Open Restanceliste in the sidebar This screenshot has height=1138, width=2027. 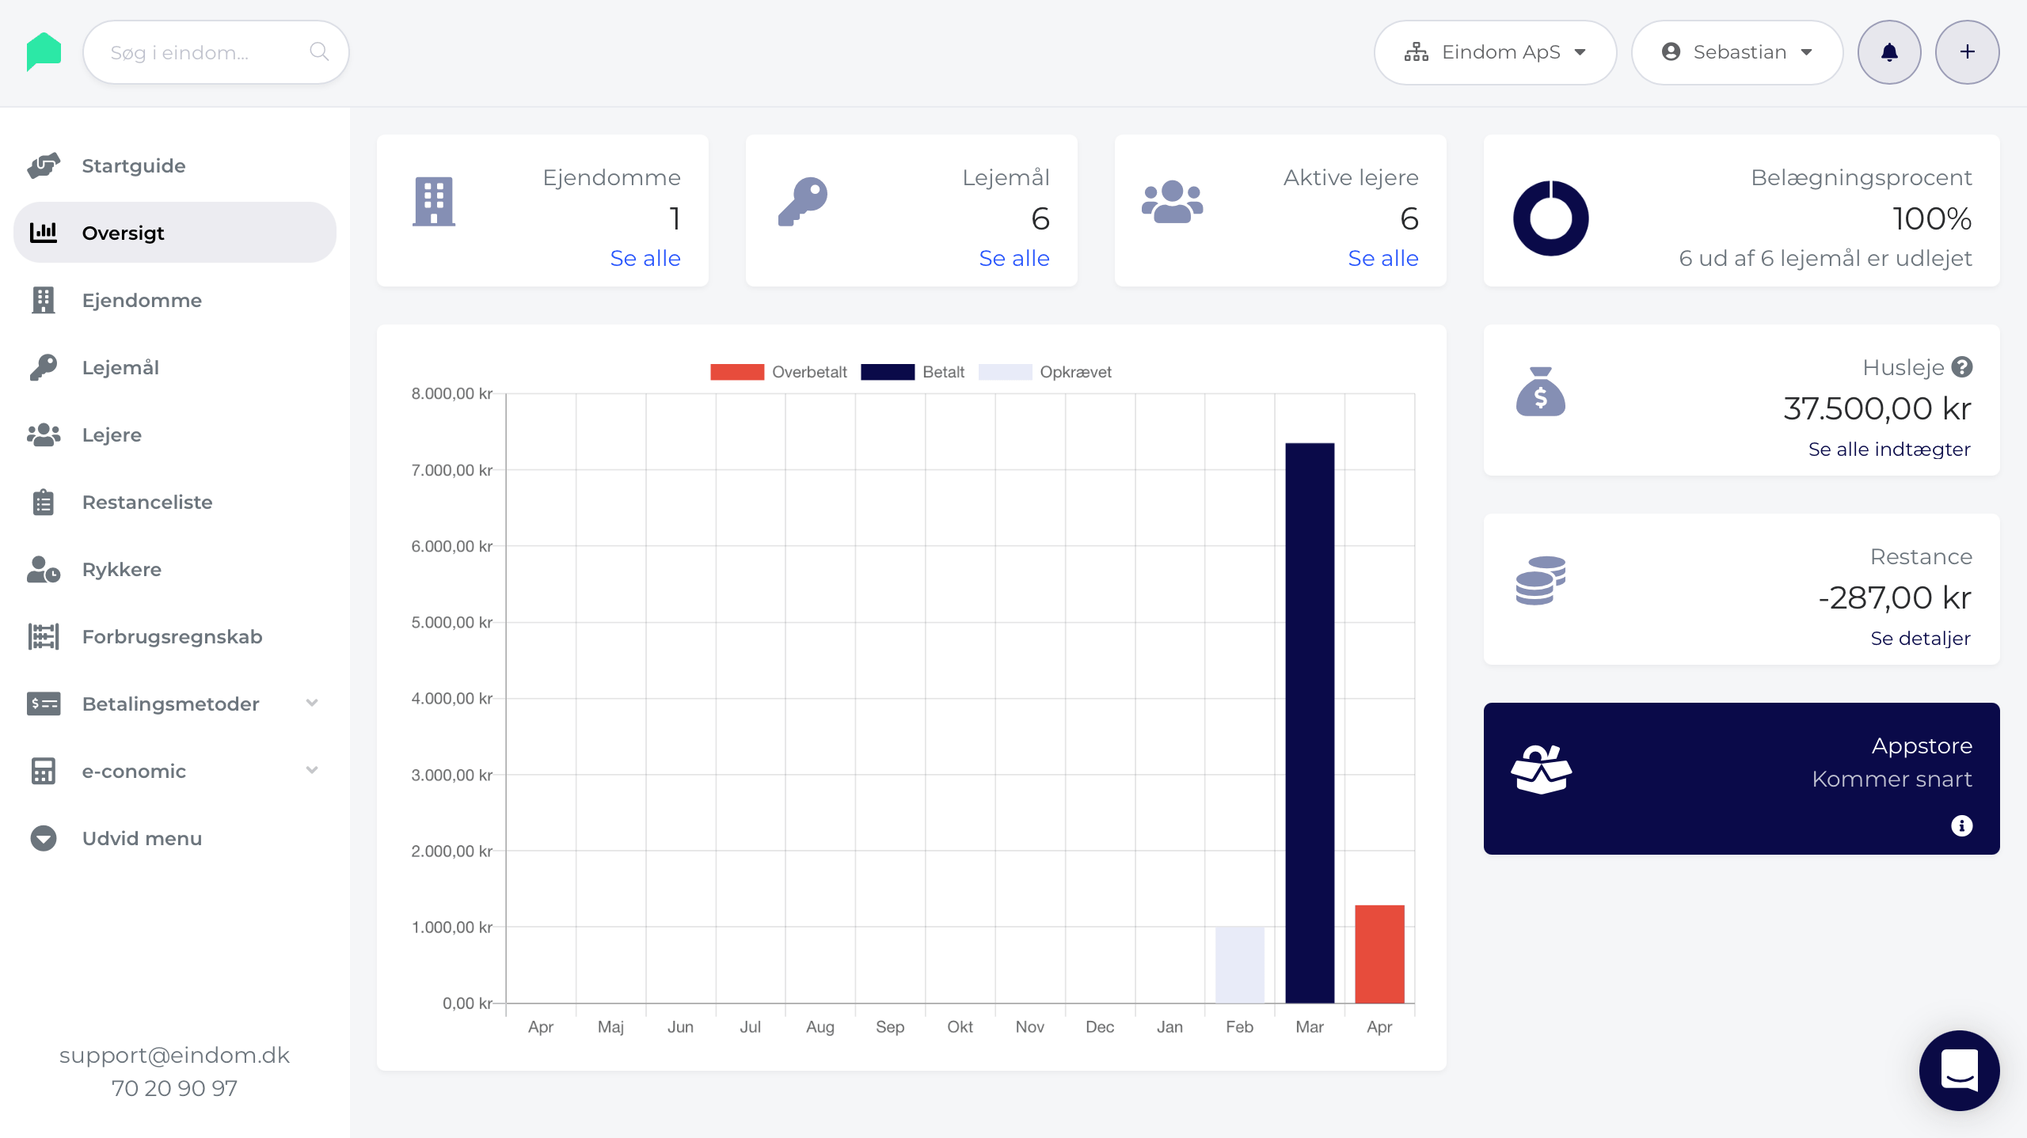tap(147, 502)
